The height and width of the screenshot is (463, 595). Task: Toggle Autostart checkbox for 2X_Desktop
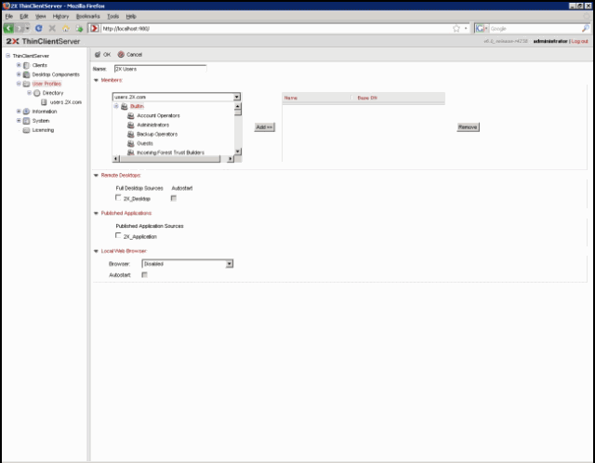(174, 198)
